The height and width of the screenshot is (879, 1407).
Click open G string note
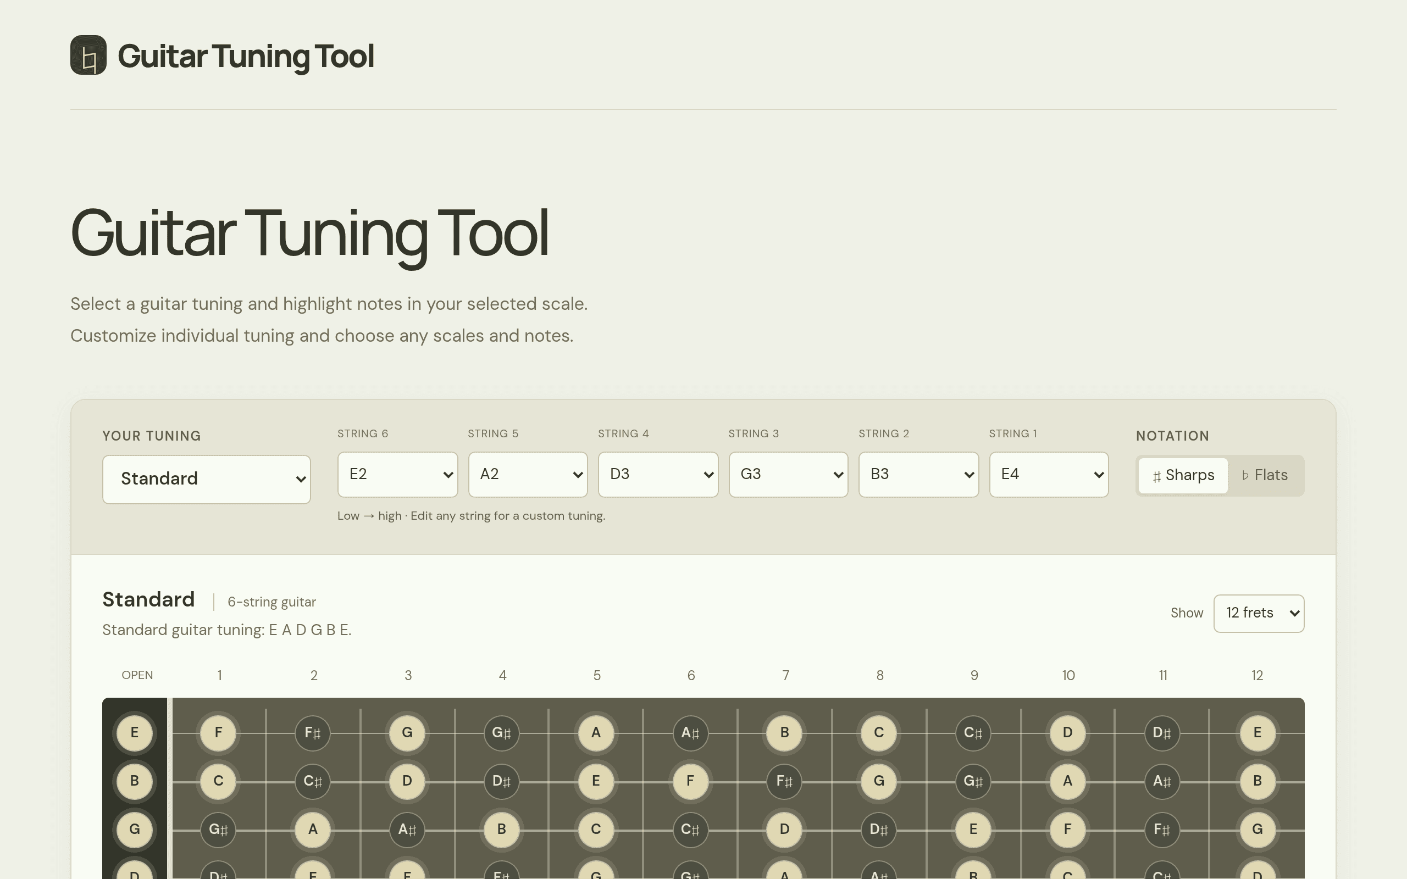134,829
